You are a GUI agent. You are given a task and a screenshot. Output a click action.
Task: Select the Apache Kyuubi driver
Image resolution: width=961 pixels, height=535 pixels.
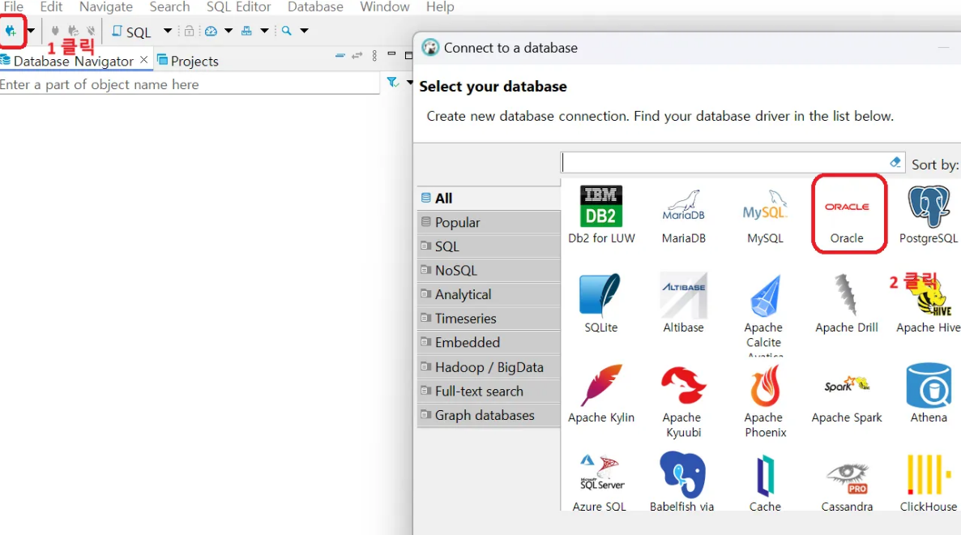click(683, 400)
